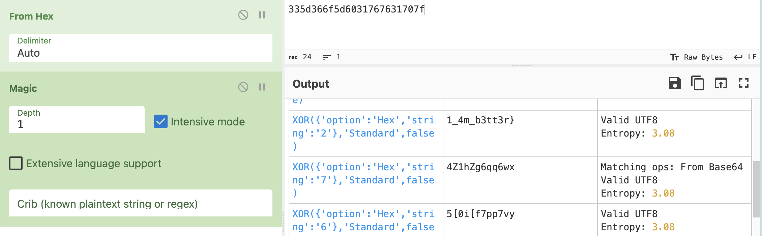Open the XOR key '7' recipe link
Image resolution: width=762 pixels, height=236 pixels.
click(363, 180)
